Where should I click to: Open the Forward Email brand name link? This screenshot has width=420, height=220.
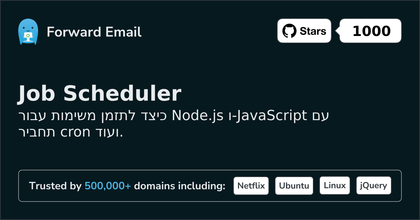(x=94, y=32)
